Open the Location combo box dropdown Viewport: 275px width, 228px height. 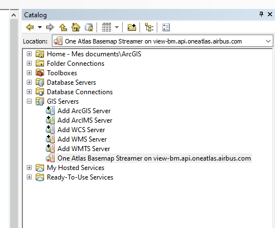(x=268, y=41)
